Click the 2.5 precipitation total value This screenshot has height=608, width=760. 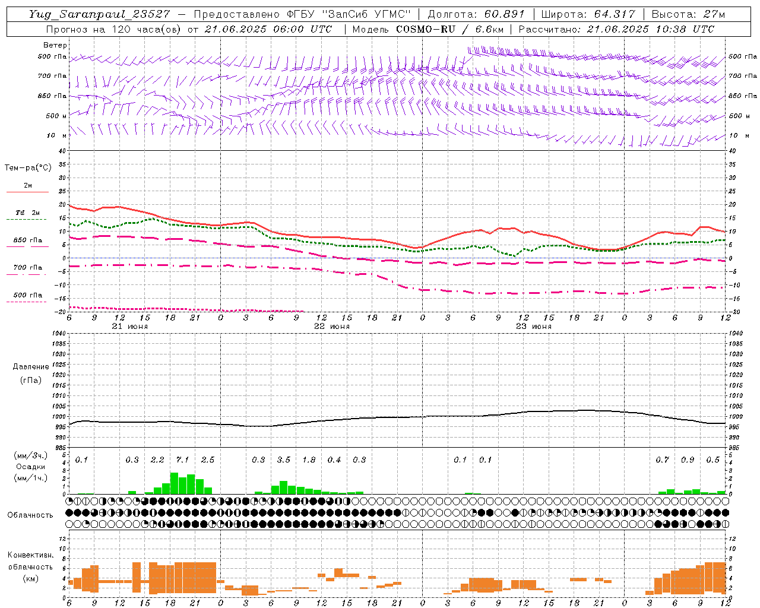[208, 460]
